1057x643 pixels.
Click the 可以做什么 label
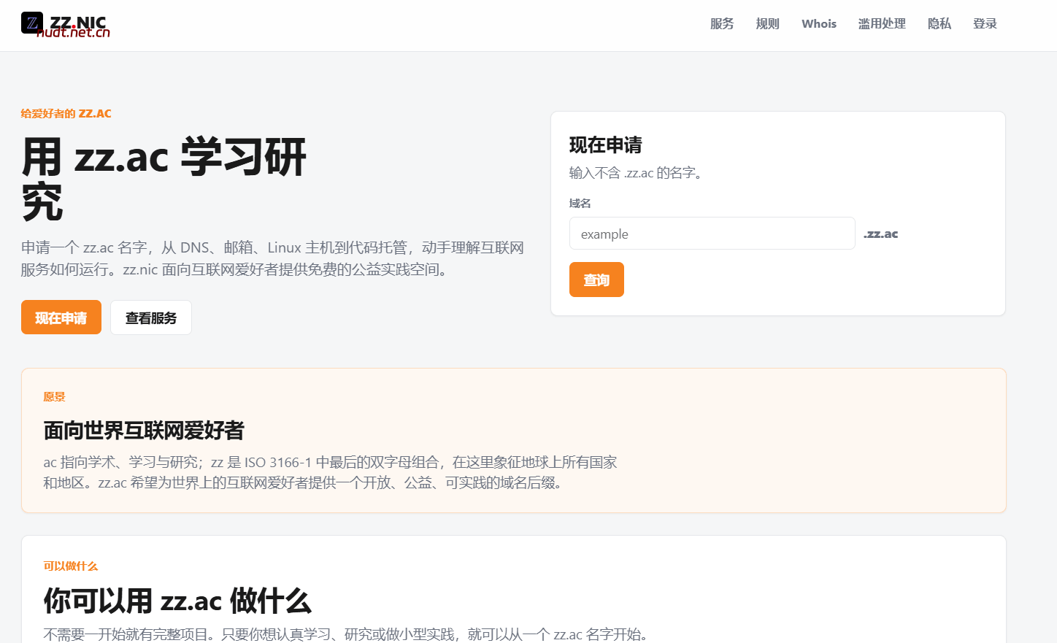(70, 566)
